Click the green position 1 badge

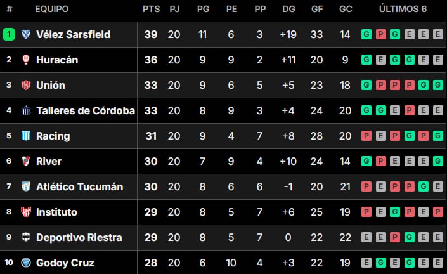point(9,34)
